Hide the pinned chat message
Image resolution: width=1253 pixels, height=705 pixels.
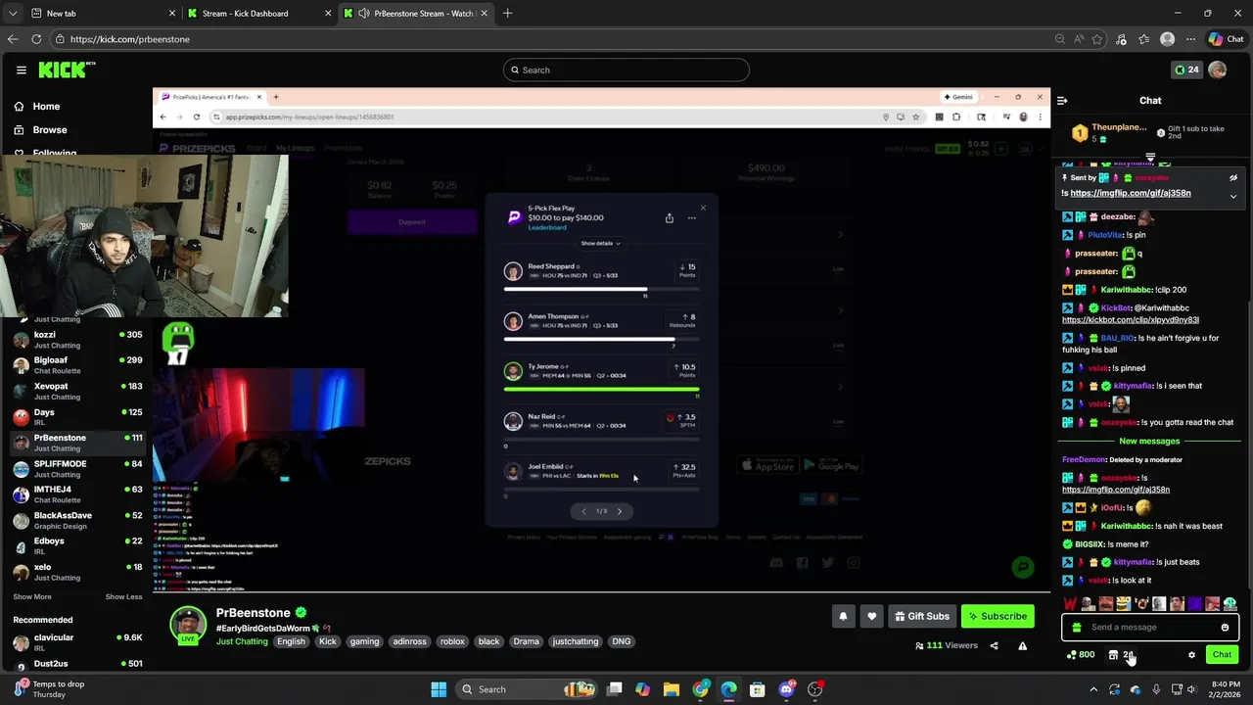click(1233, 178)
